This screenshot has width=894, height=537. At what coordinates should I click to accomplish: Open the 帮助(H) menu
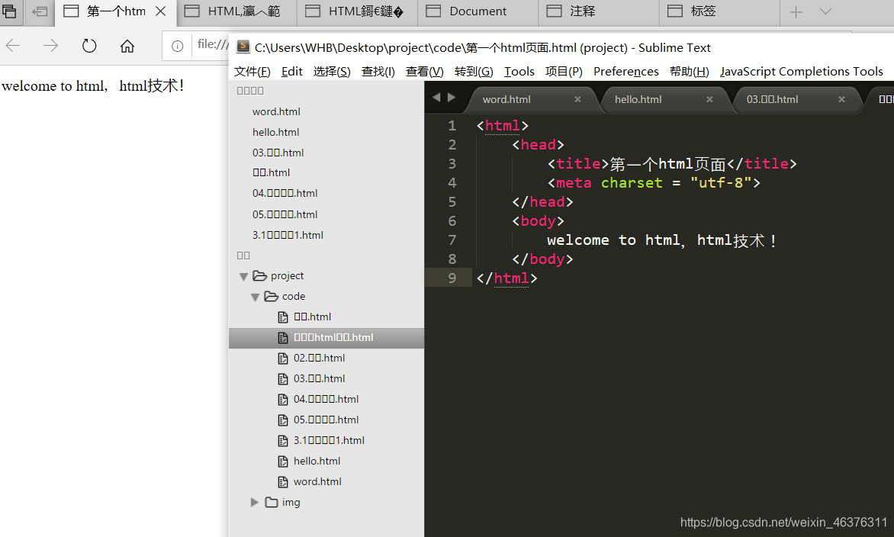point(690,71)
